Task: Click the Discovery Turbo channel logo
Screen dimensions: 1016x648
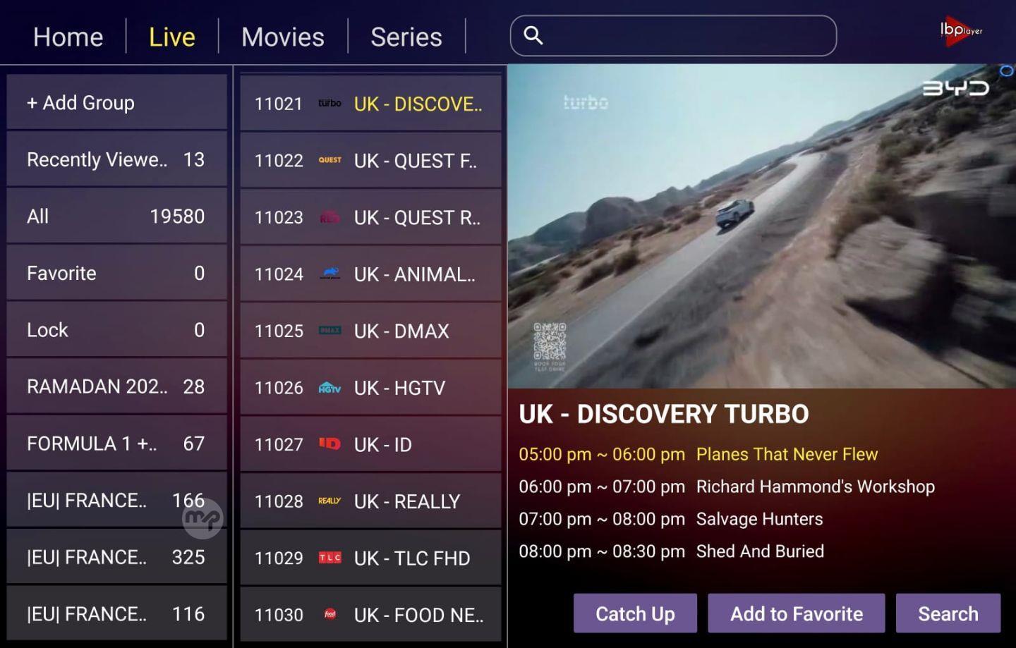Action: (x=329, y=103)
